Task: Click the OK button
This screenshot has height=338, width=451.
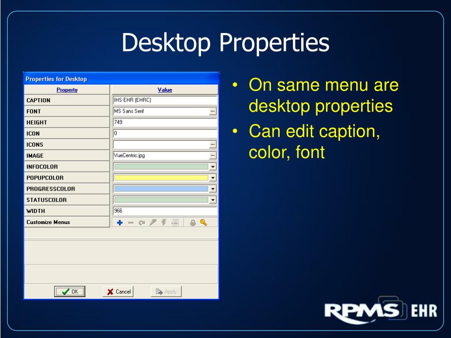Action: [x=70, y=291]
